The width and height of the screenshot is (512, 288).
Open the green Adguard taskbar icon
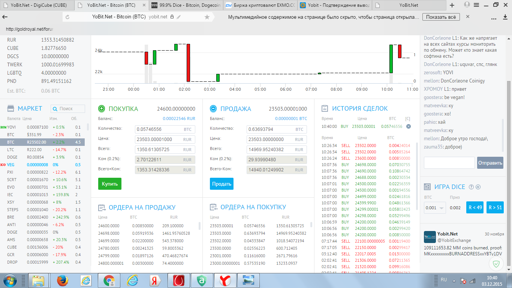tap(202, 280)
